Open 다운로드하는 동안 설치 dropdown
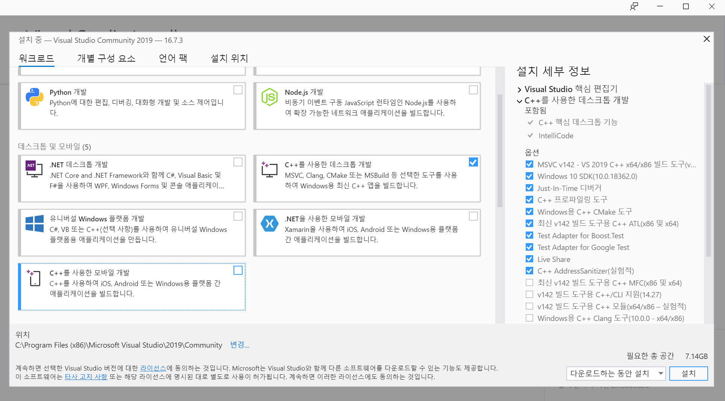 tap(616, 374)
